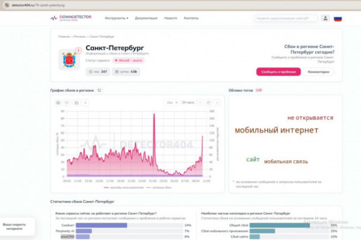The image size is (361, 240).
Task: Open Контакты in the top menu
Action: coord(191,18)
